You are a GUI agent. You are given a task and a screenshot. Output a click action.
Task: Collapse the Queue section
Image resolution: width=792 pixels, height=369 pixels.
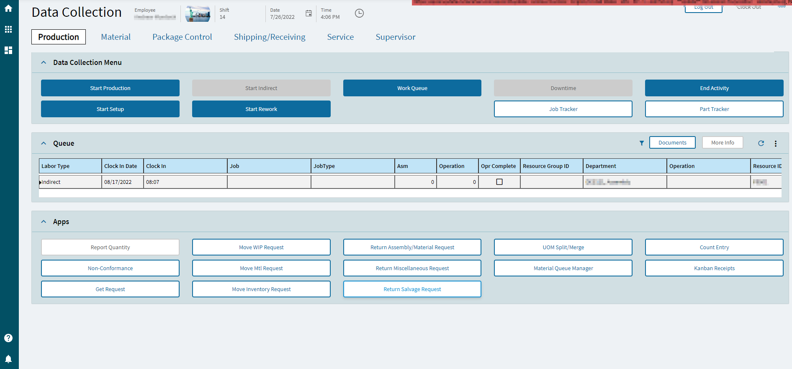point(44,143)
